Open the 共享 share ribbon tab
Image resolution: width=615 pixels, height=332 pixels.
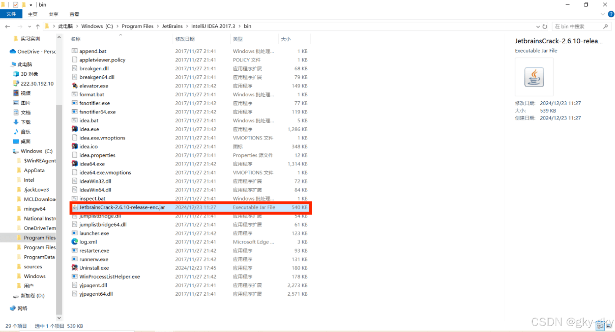[x=54, y=14]
